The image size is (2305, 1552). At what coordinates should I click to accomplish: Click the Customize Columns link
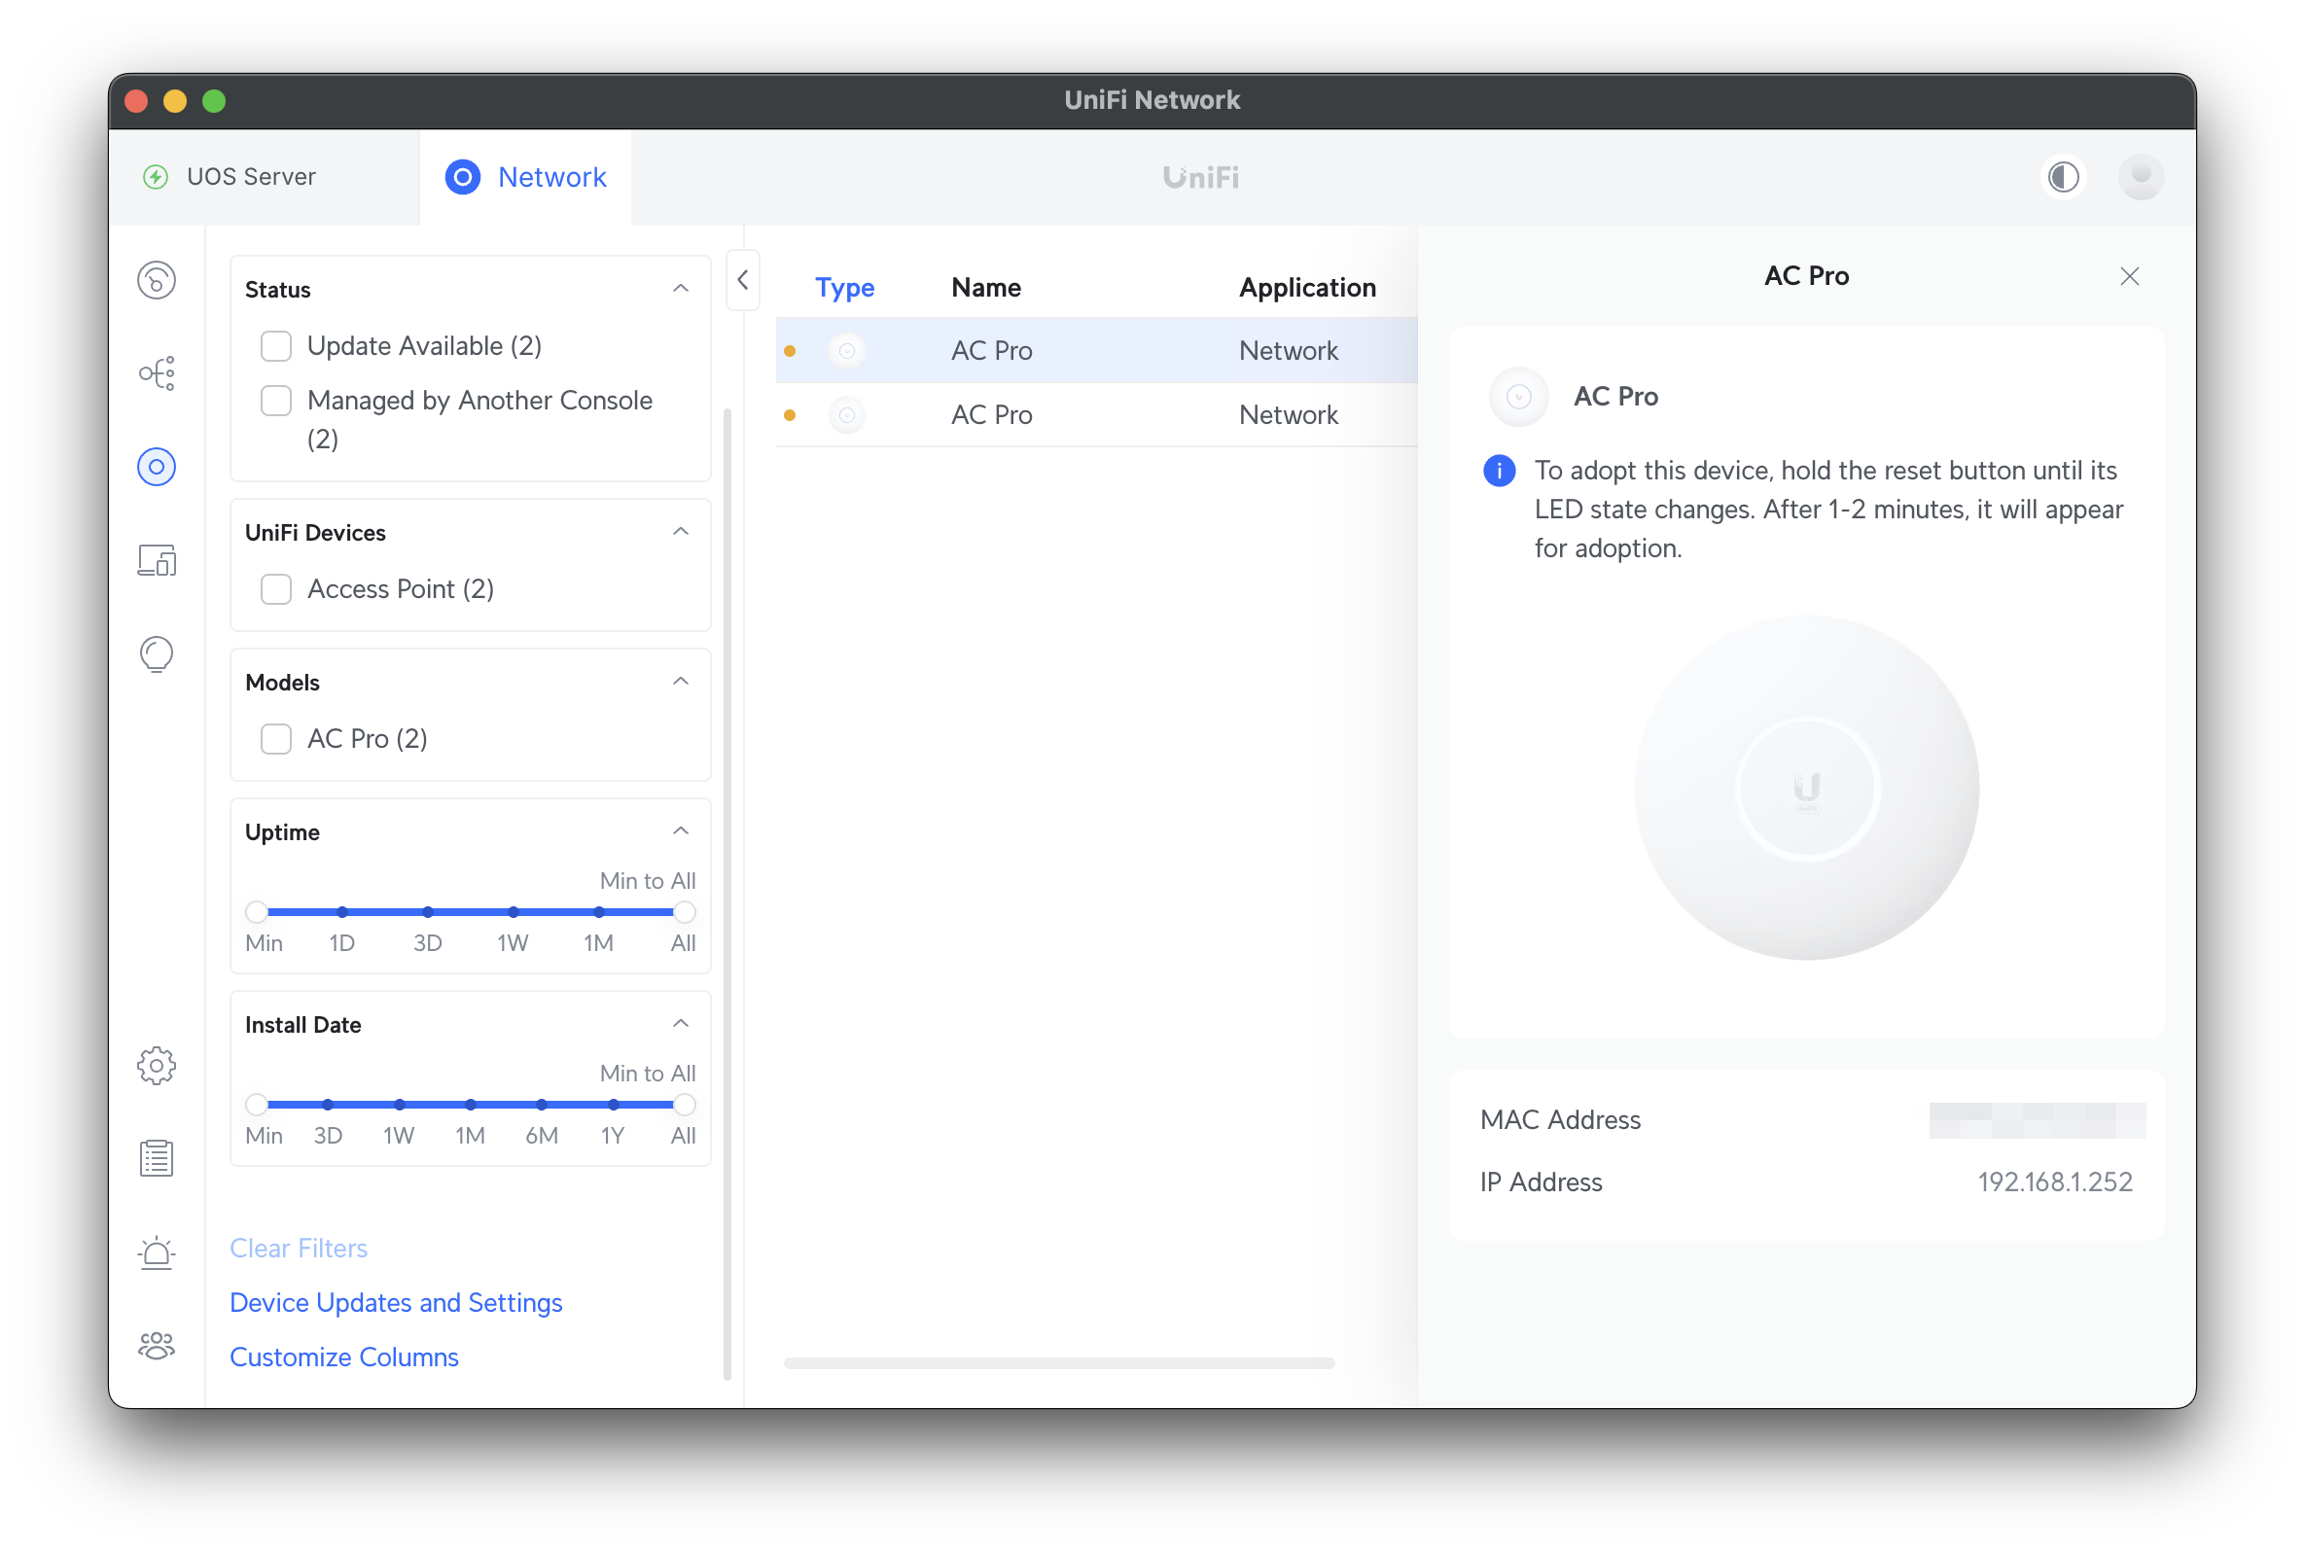[344, 1357]
